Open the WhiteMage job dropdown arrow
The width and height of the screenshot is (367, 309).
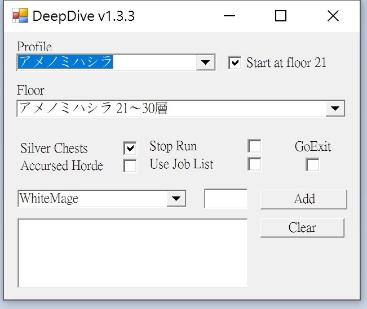tap(176, 199)
